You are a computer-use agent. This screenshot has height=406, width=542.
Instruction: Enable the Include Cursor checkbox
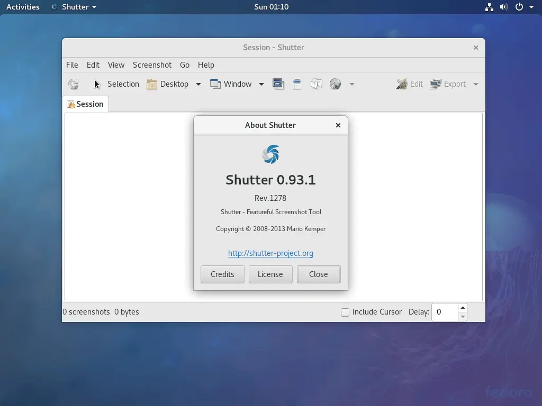[x=345, y=312]
